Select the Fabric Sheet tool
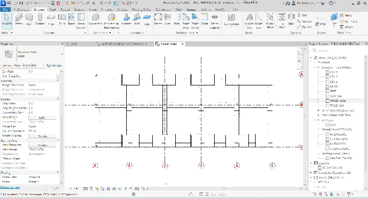The image size is (368, 199). click(x=195, y=20)
